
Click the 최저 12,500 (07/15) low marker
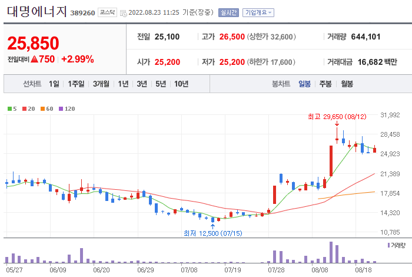tap(213, 233)
